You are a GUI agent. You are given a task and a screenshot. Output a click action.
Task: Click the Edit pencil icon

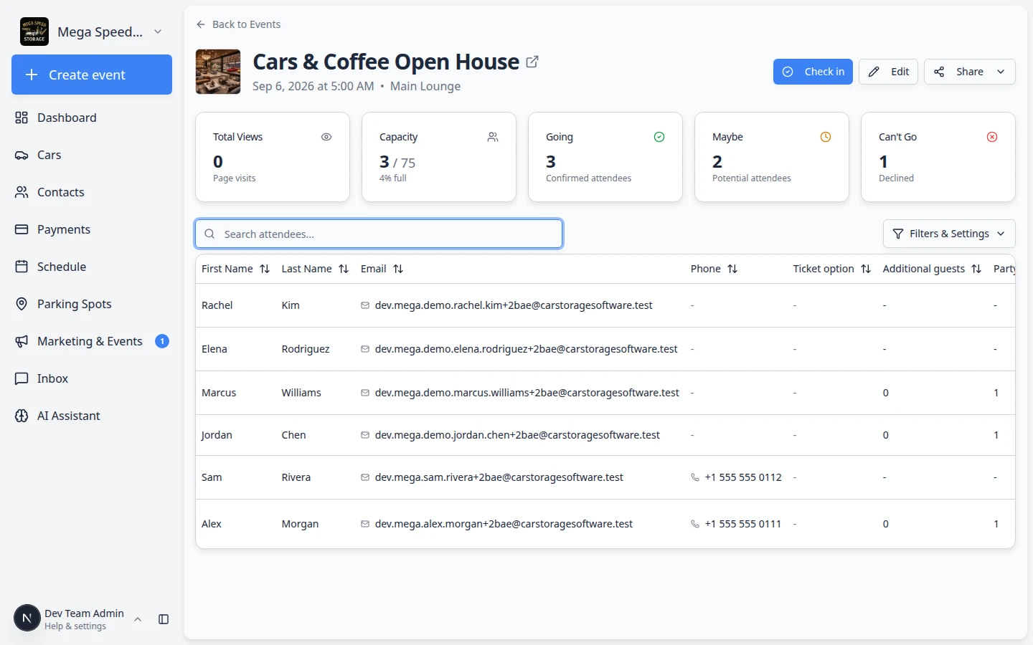[874, 72]
